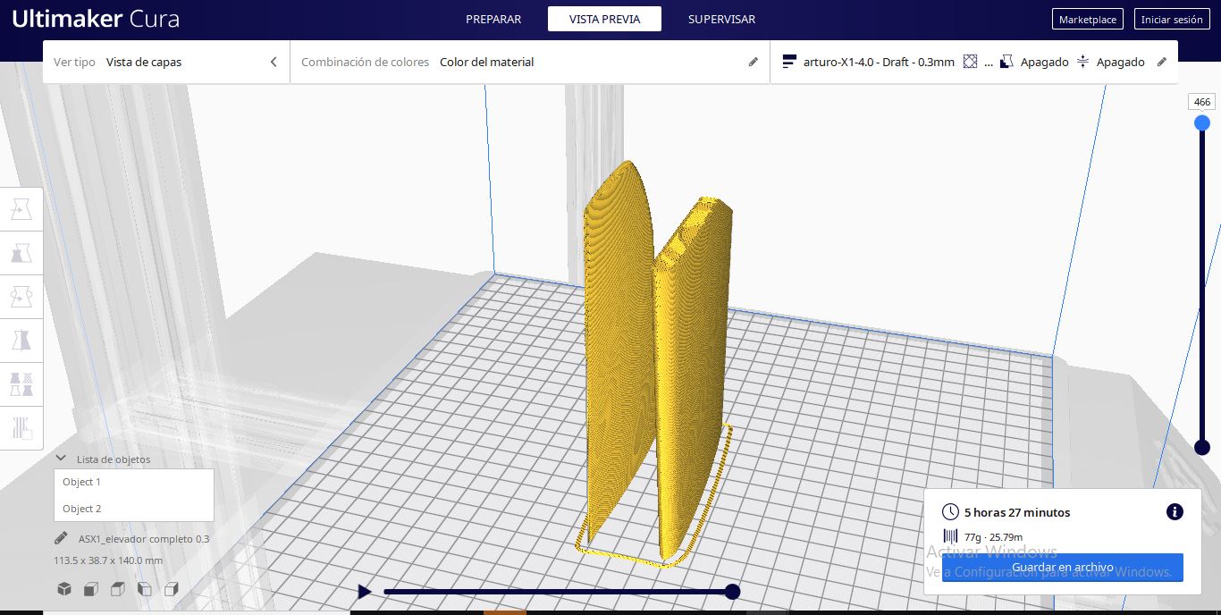The width and height of the screenshot is (1221, 615).
Task: Click the simulation path slider handle
Action: 732,592
